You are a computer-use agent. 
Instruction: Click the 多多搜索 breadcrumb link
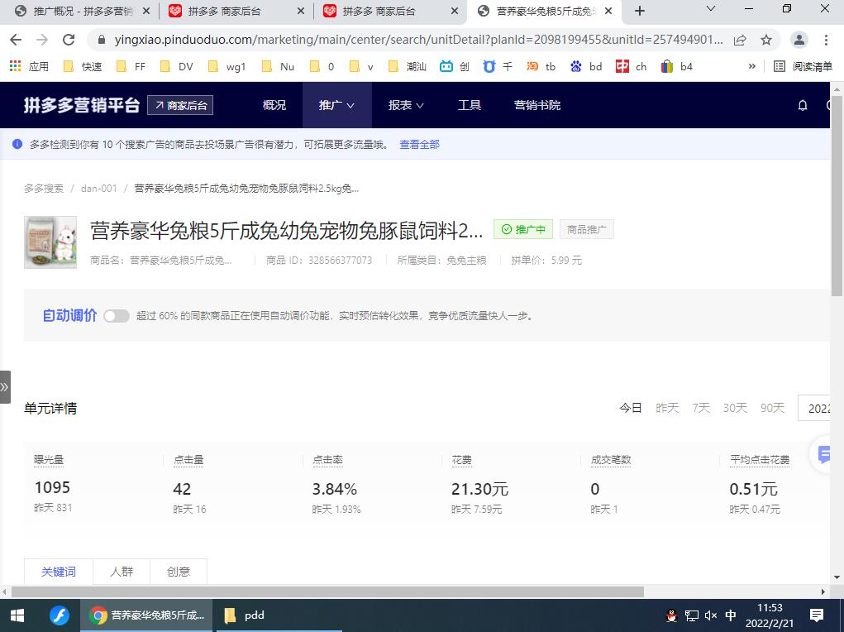[x=44, y=189]
